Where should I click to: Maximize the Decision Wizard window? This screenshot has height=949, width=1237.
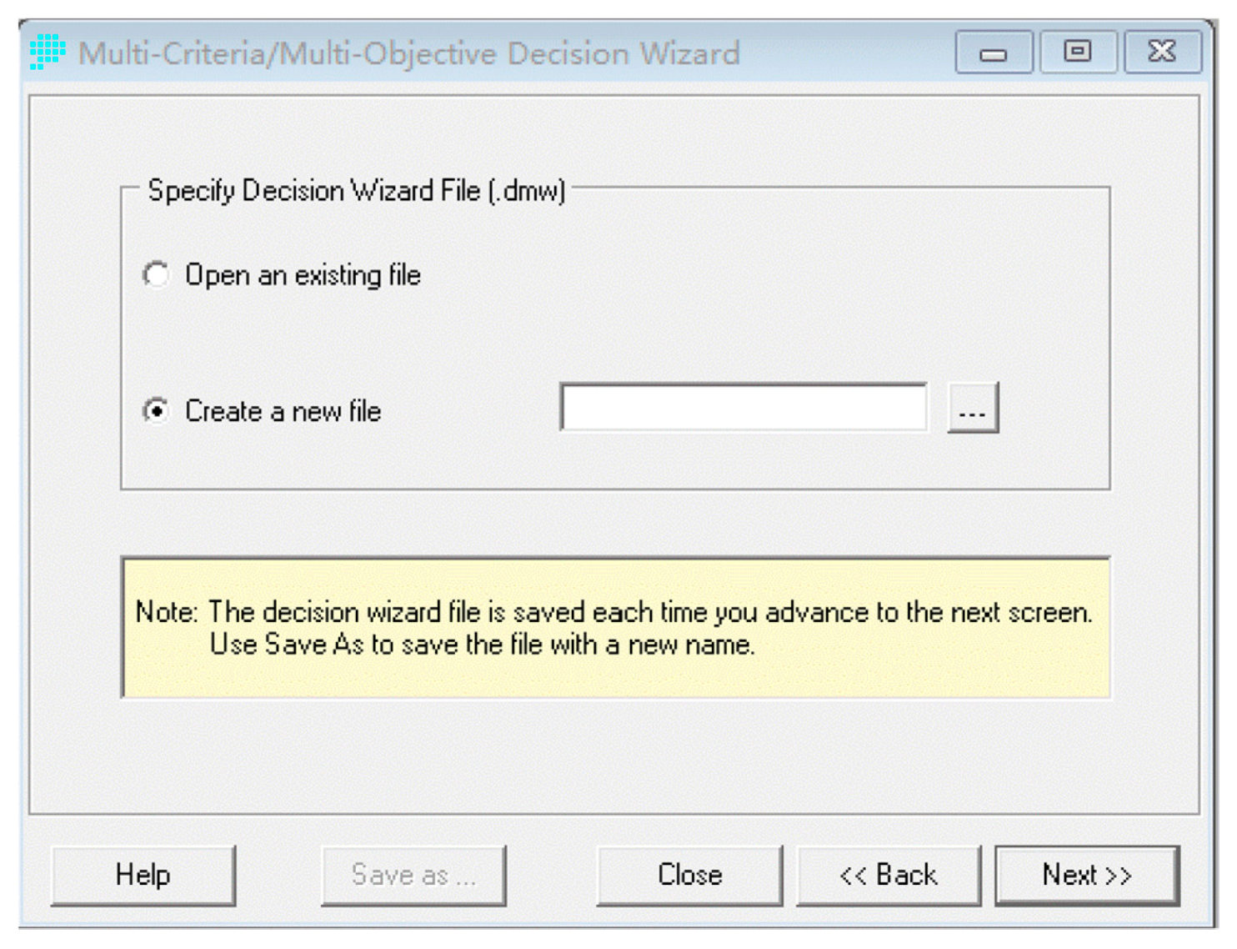[x=1077, y=53]
